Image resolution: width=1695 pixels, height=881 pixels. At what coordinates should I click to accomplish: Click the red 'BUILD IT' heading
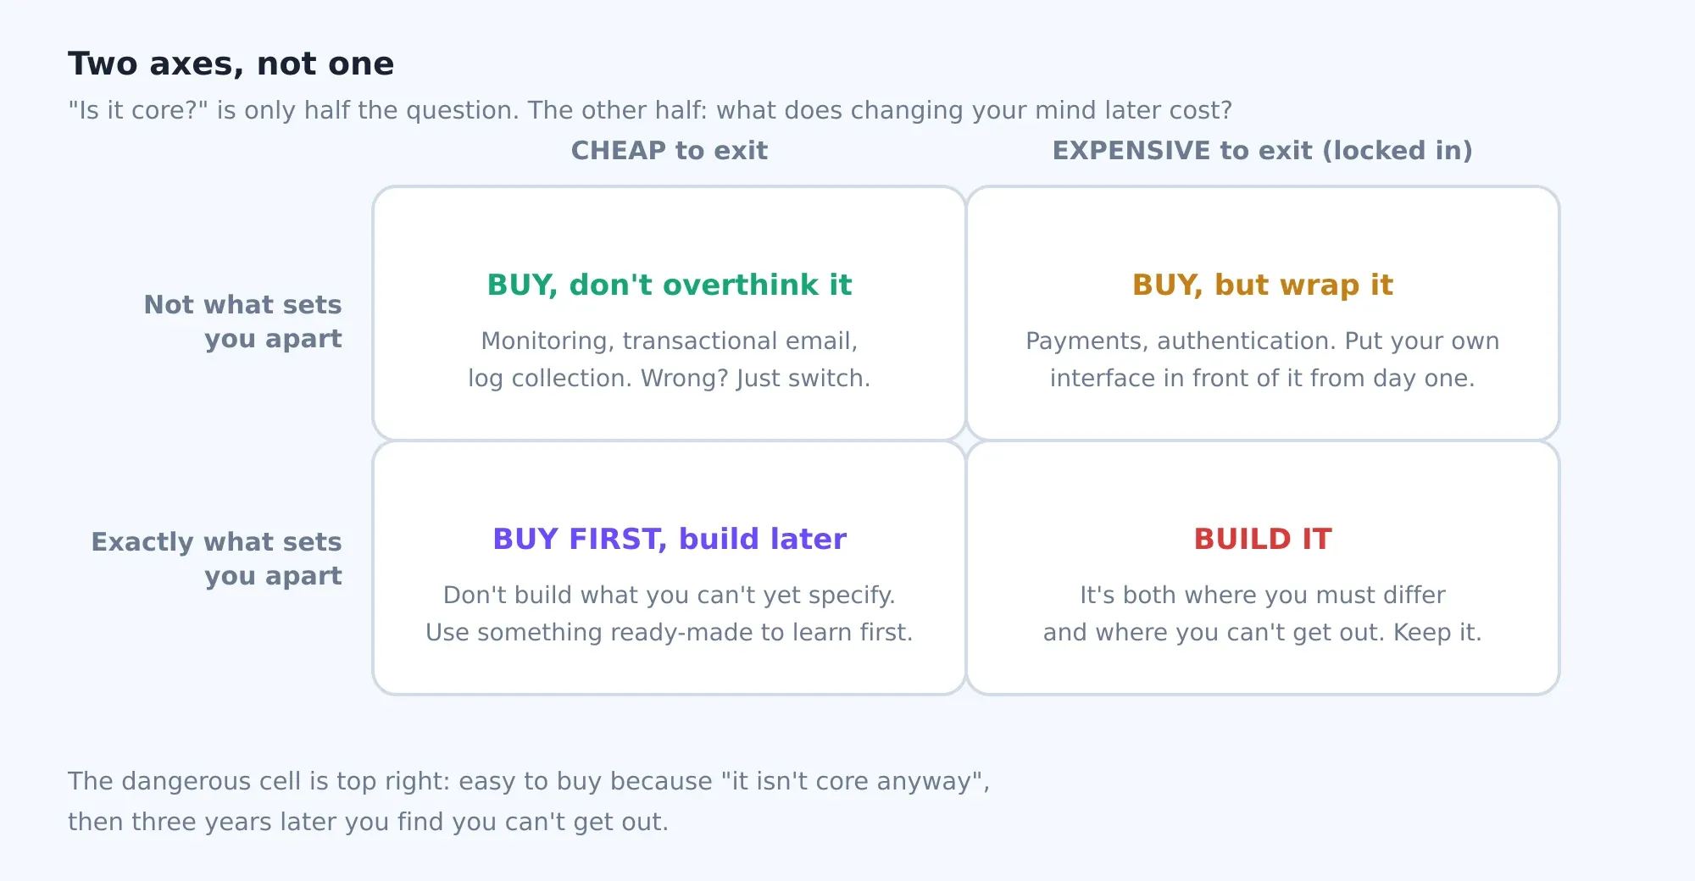point(1263,539)
